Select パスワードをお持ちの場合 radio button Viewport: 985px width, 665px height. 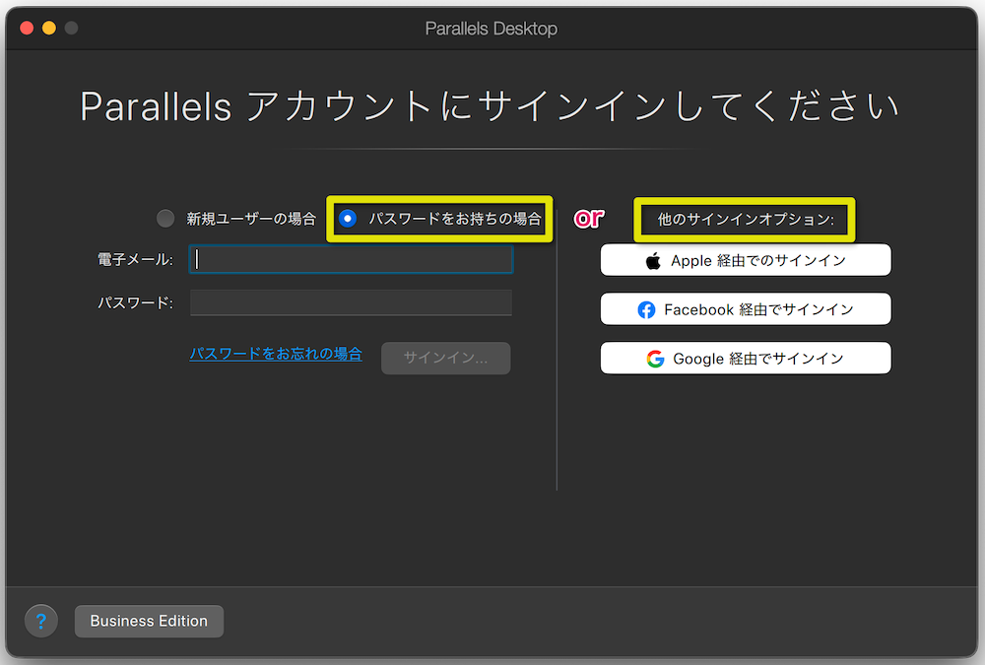point(350,218)
